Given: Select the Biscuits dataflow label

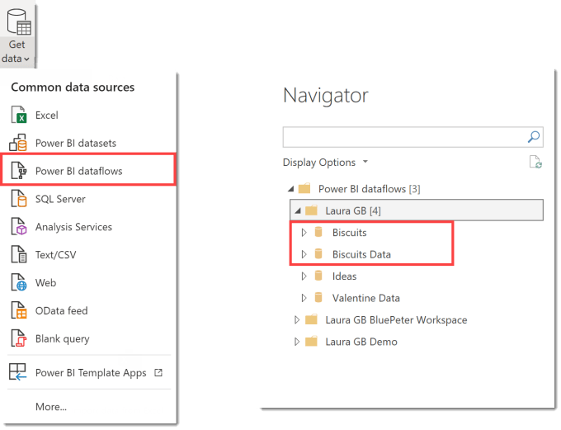Looking at the screenshot, I should click(349, 233).
